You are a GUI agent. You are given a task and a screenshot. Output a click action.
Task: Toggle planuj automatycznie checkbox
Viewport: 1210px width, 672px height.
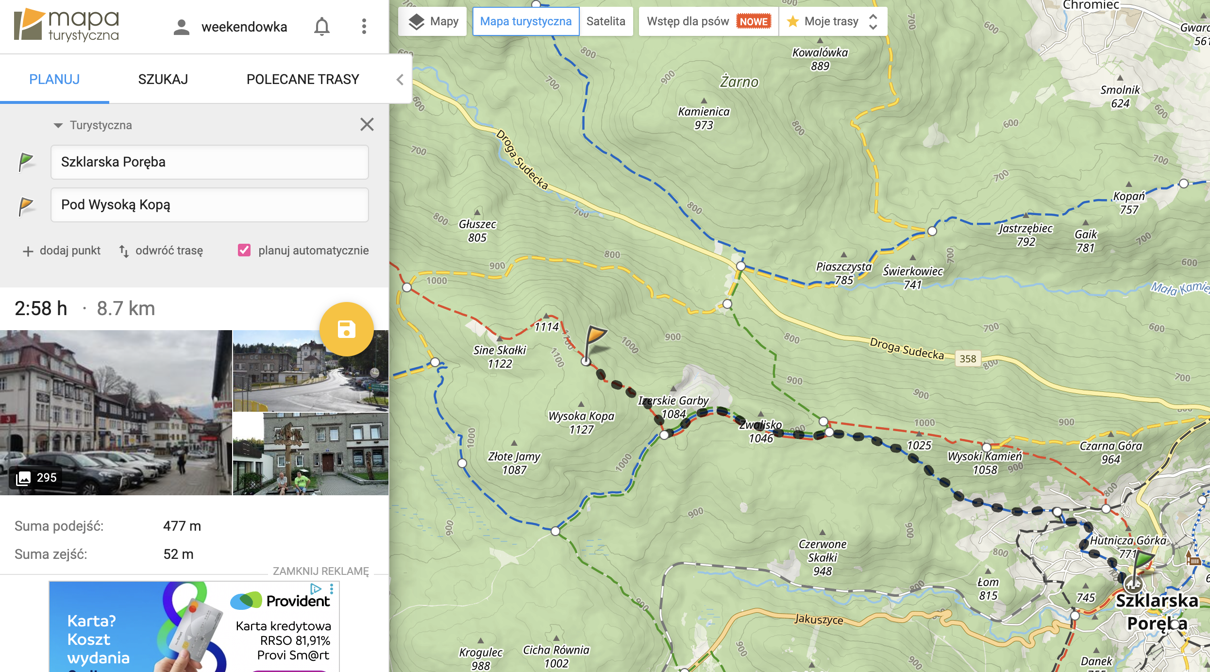[244, 251]
